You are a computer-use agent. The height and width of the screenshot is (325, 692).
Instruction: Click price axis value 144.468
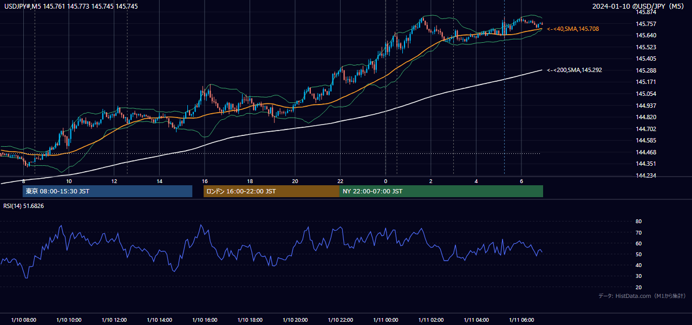(x=646, y=152)
